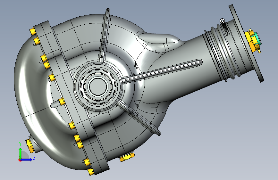This screenshot has height=180, width=278.
Task: Click the hose clamp screw head
Action: 222,21
